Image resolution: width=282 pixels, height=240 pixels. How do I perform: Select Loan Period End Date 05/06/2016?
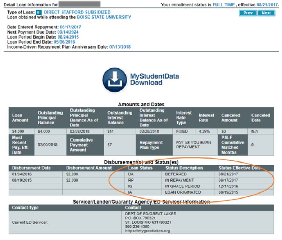click(64, 42)
